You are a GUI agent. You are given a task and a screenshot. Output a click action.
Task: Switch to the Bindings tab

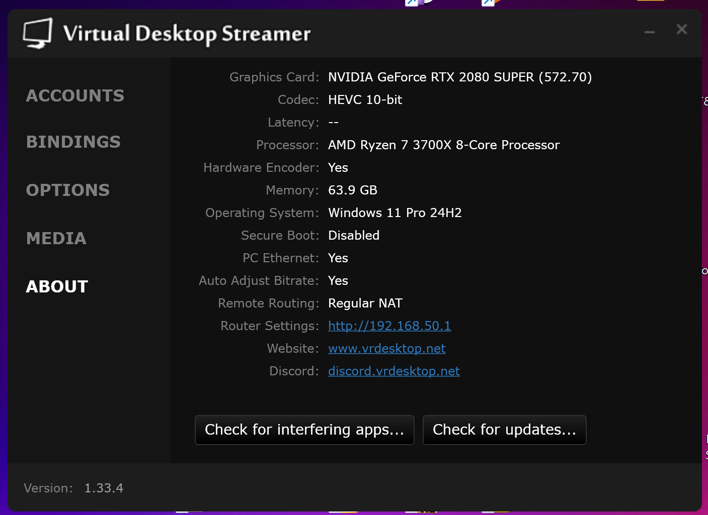pyautogui.click(x=73, y=142)
